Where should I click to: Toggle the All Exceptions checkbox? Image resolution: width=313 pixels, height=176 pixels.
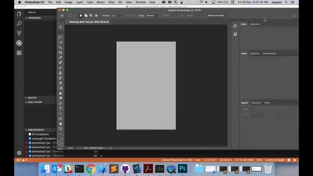[x=30, y=134]
